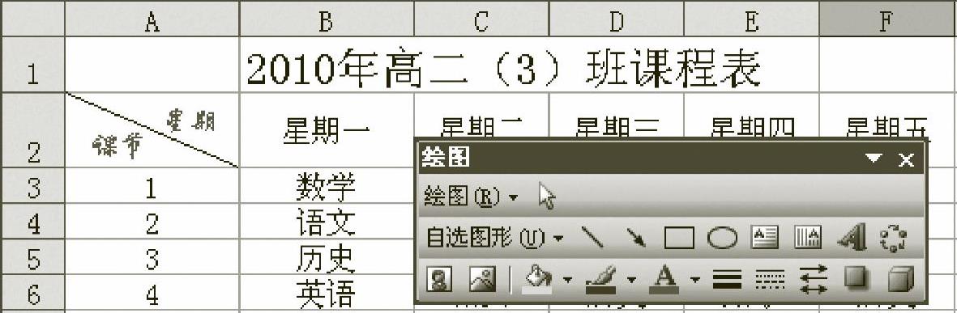
Task: Insert a horizontal text box
Action: pyautogui.click(x=764, y=238)
